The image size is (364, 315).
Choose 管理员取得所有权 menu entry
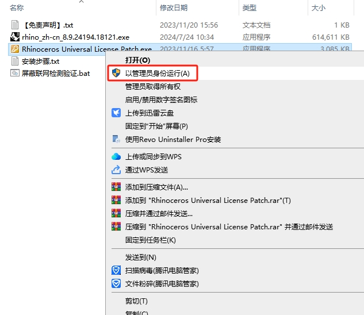tap(153, 86)
